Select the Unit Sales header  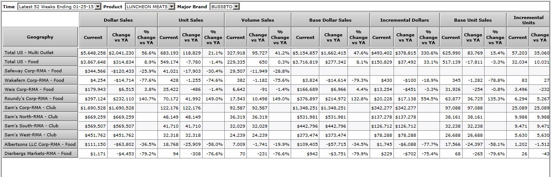pos(191,20)
